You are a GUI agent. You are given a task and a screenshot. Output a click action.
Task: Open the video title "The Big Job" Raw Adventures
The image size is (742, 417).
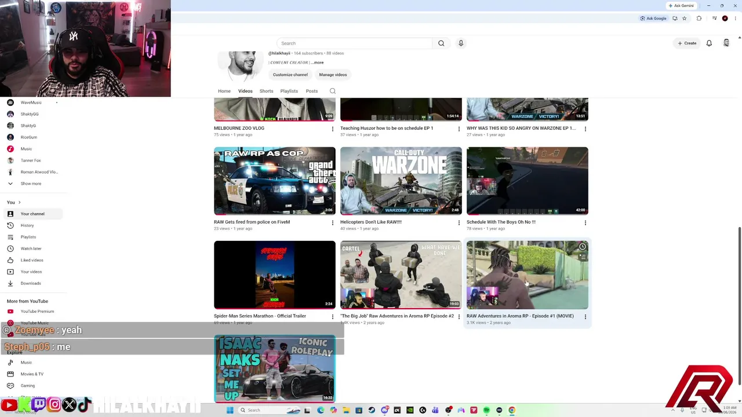(x=397, y=316)
